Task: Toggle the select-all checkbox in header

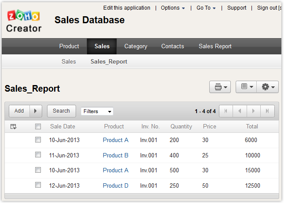Action: pyautogui.click(x=38, y=127)
